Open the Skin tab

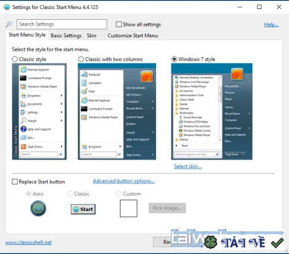(92, 36)
